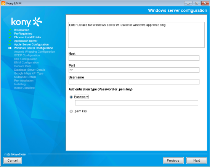210x167 pixels.
Task: Click green checkmark beside Choose Install Folder
Action: (10, 37)
